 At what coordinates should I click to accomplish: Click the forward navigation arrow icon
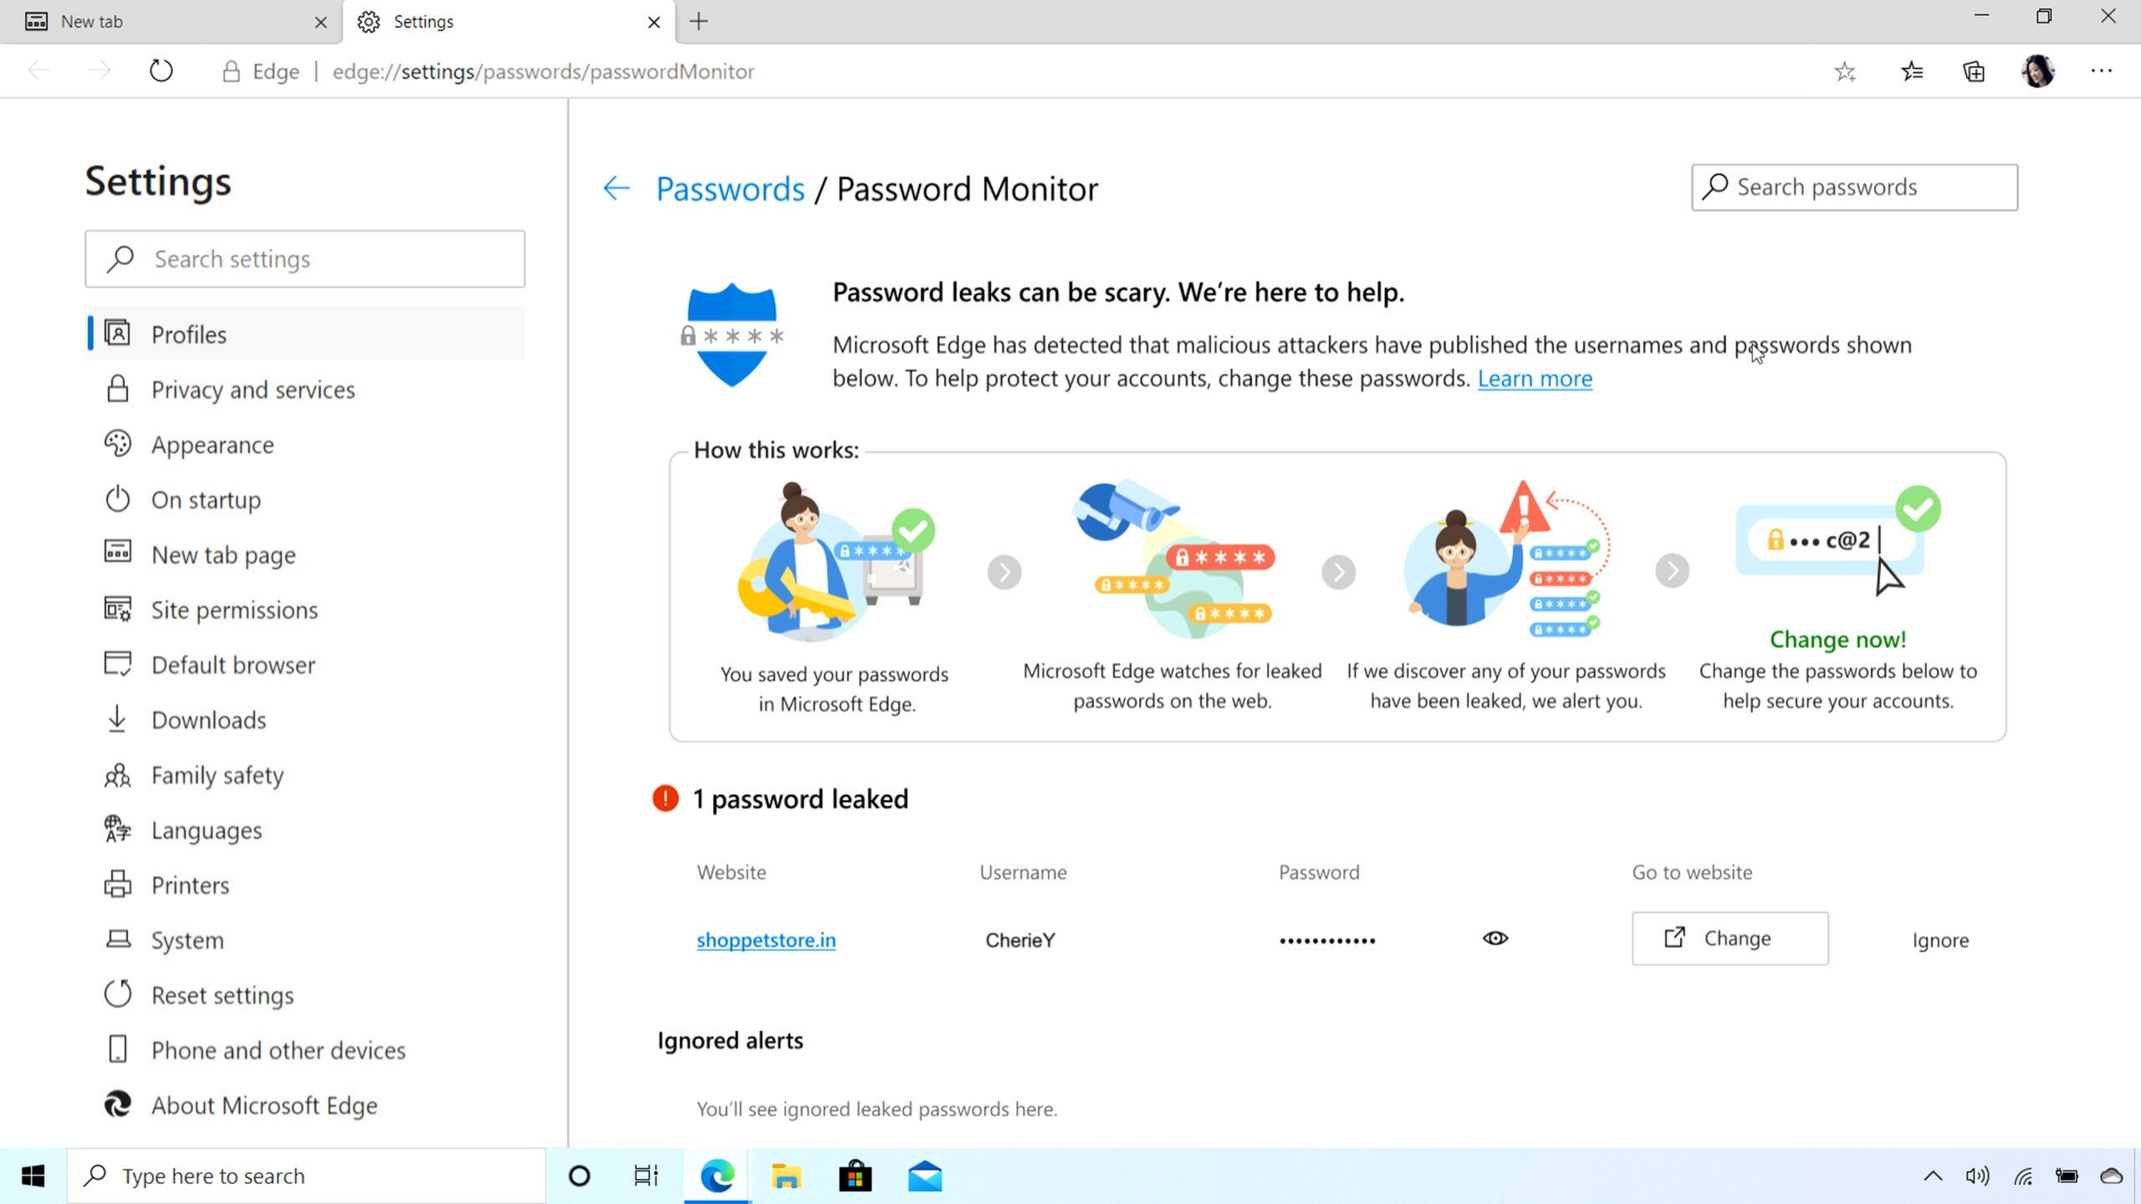point(99,70)
